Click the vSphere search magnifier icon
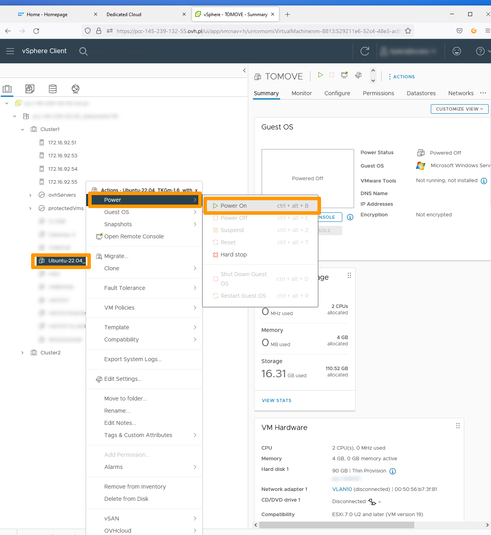Image resolution: width=491 pixels, height=535 pixels. click(83, 51)
